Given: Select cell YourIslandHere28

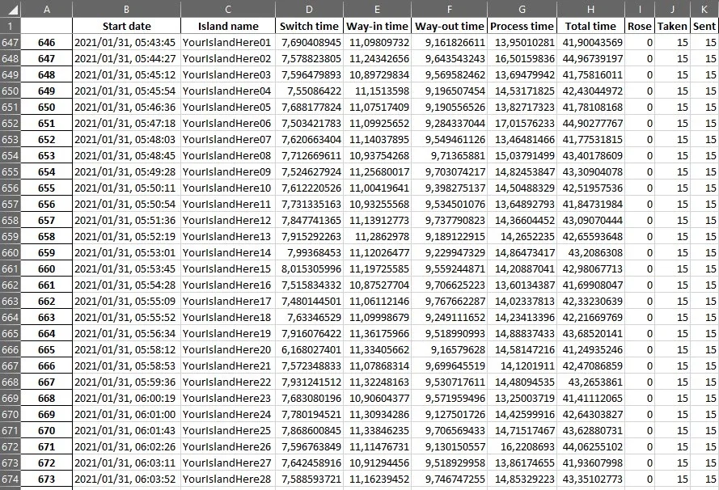Looking at the screenshot, I should (x=228, y=479).
